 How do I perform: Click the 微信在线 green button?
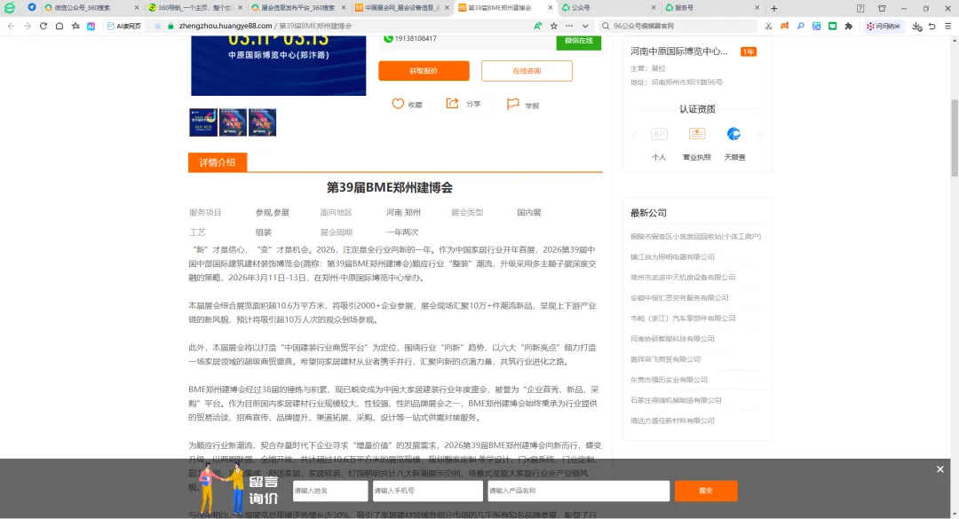point(579,41)
